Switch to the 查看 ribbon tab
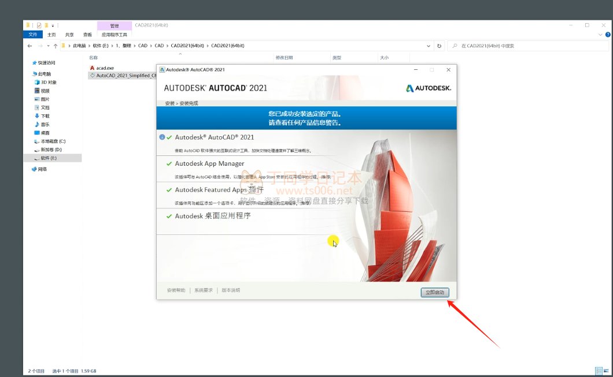Screen dimensions: 613x377 tap(87, 35)
